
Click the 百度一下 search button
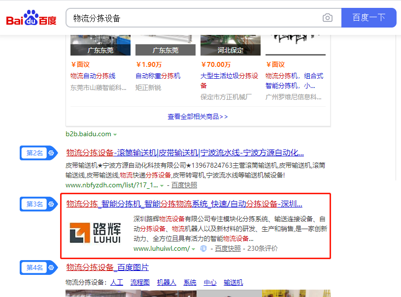click(369, 18)
